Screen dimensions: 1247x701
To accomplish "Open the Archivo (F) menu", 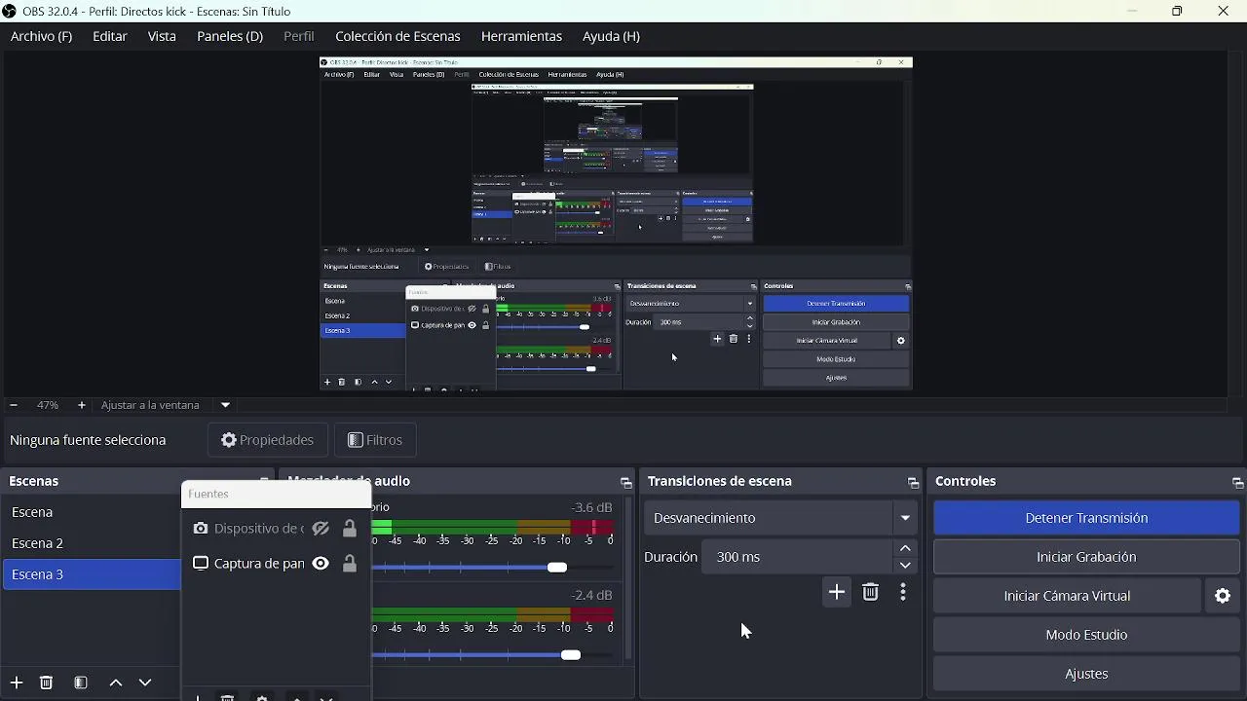I will (41, 36).
